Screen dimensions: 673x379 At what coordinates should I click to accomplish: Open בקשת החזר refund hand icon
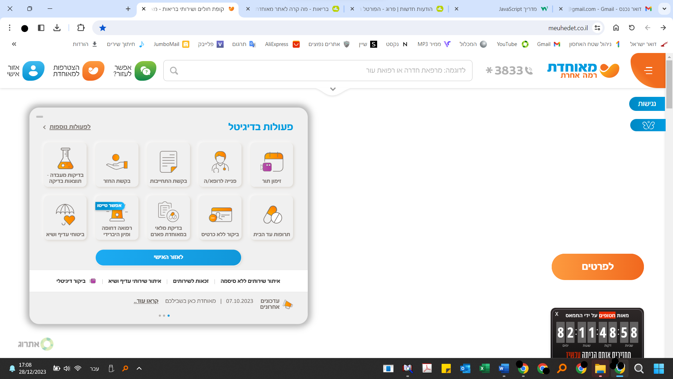117,162
